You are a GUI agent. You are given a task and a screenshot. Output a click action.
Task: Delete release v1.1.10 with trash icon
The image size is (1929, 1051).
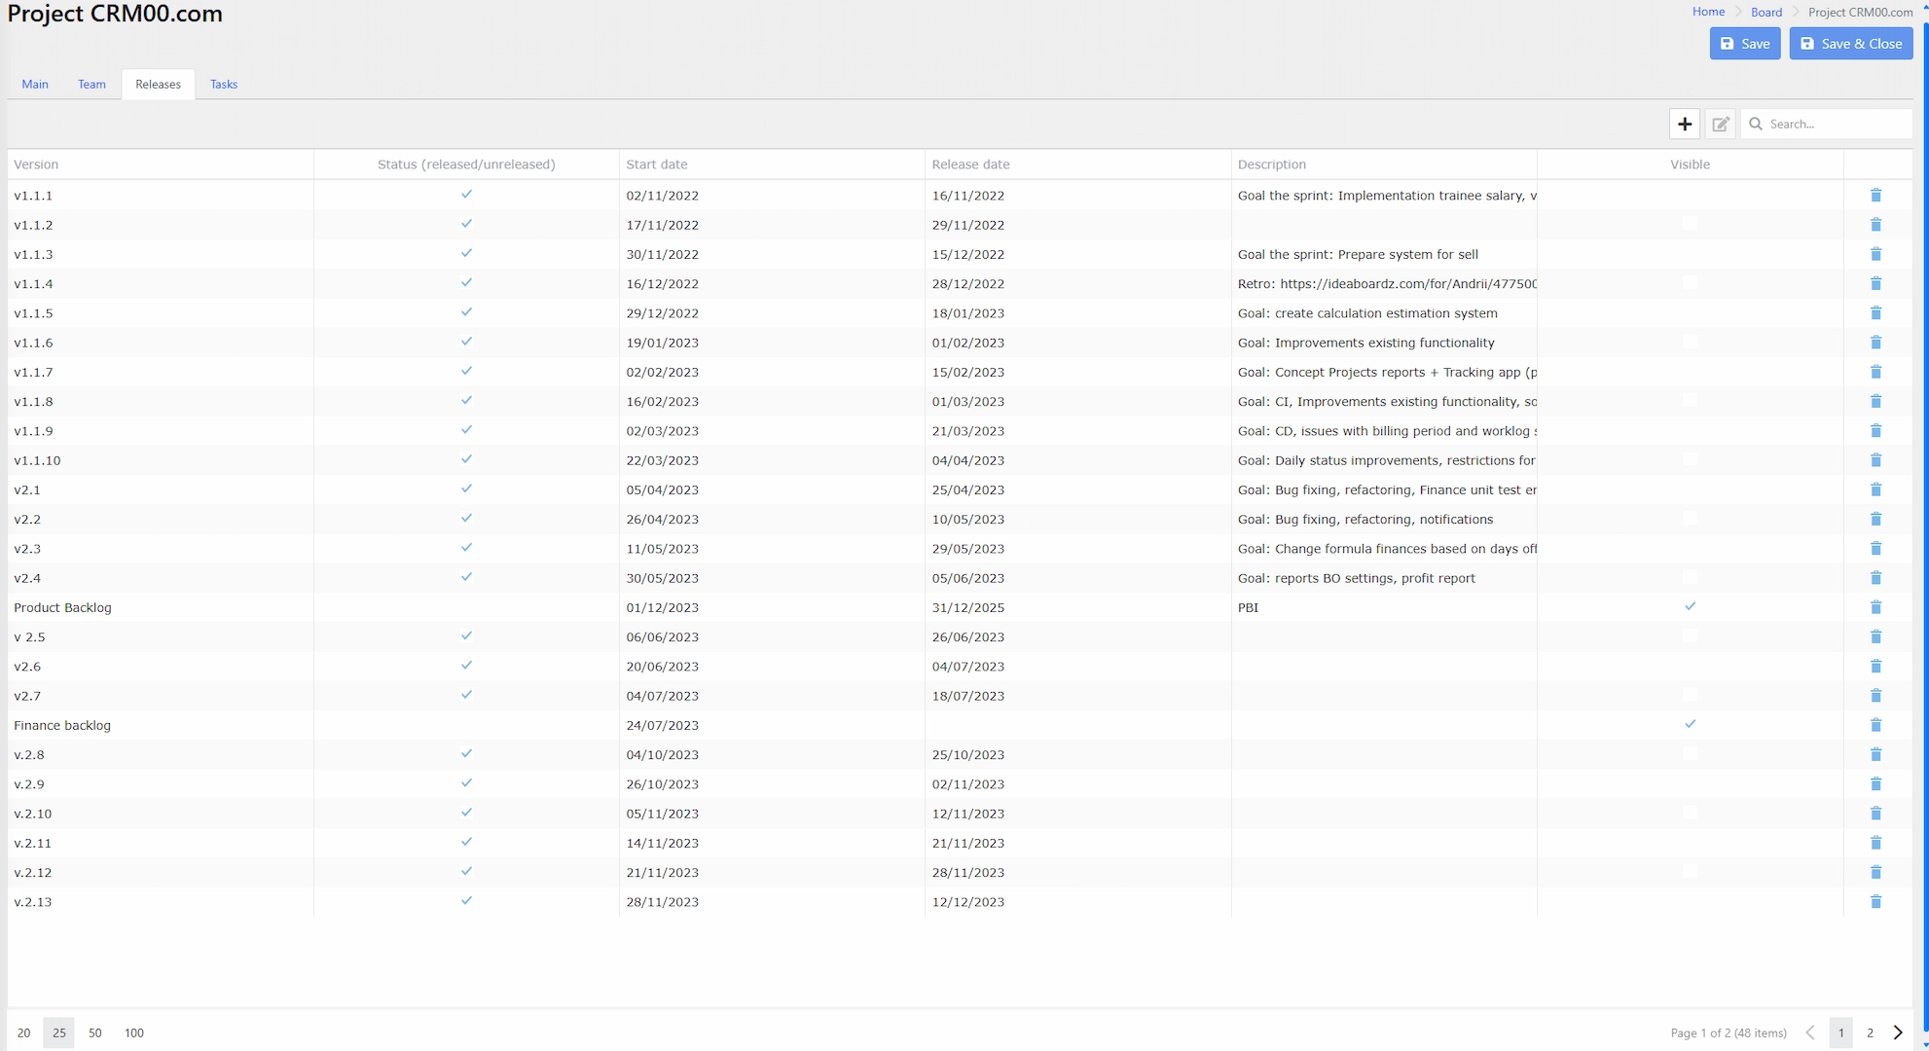click(1875, 460)
